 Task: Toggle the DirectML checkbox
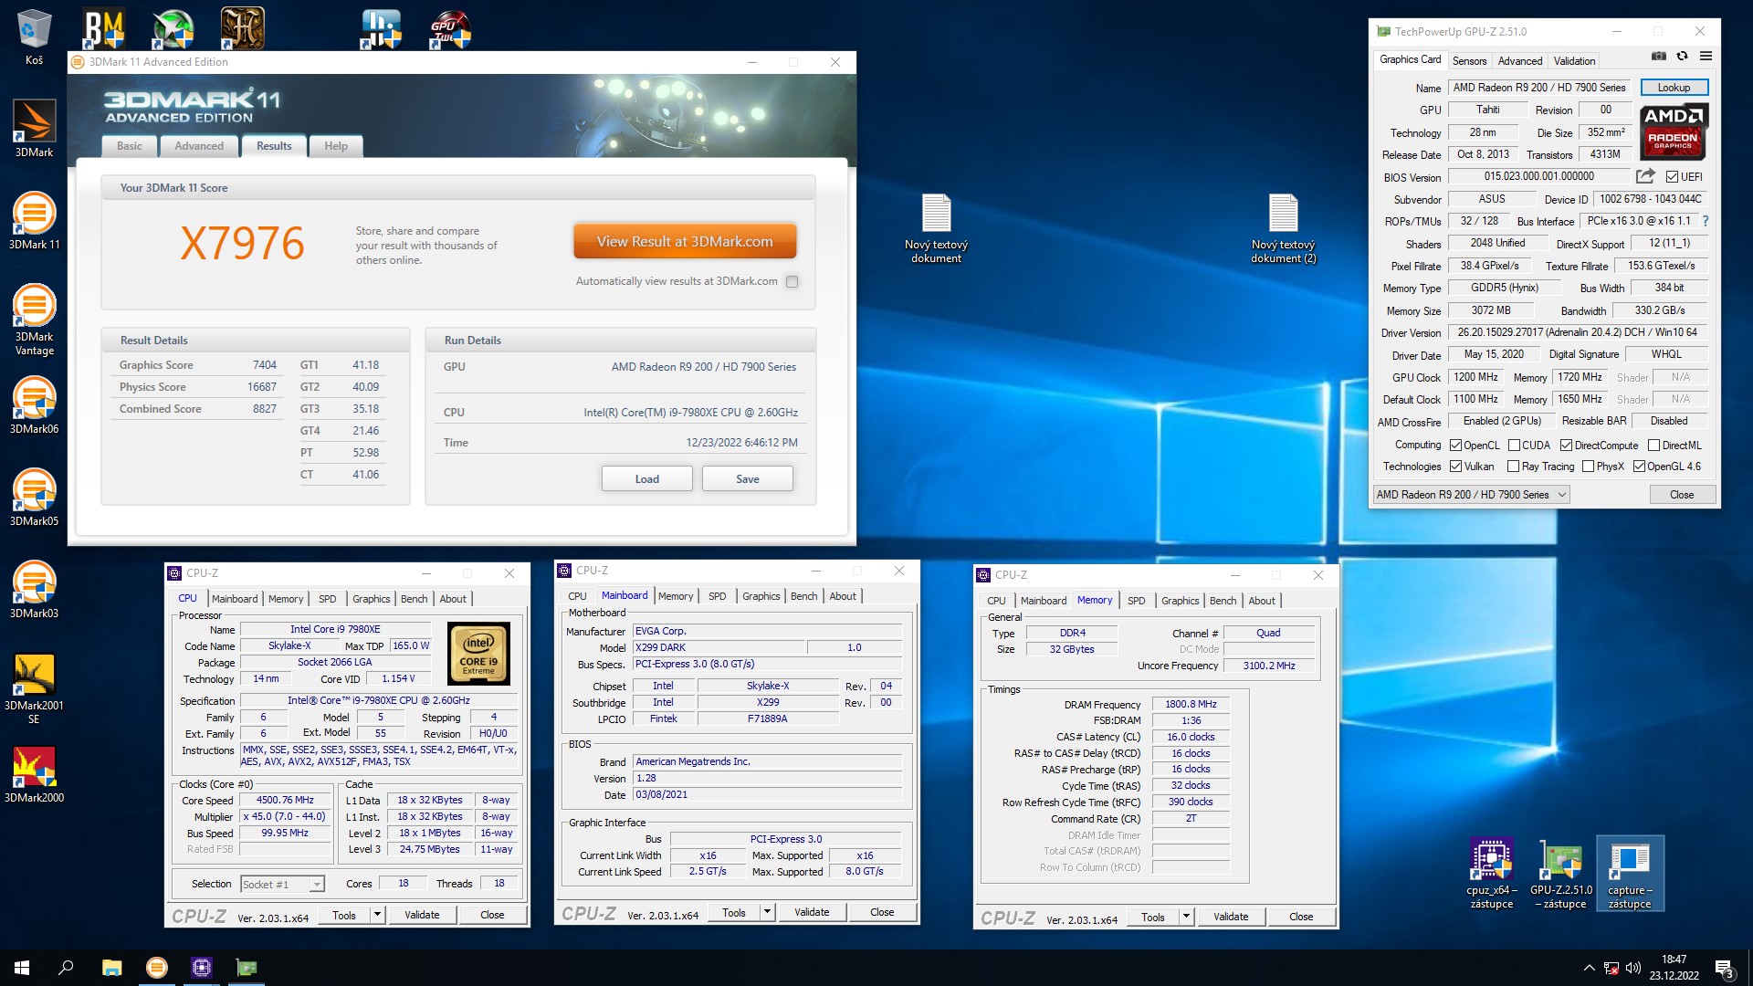click(1653, 446)
